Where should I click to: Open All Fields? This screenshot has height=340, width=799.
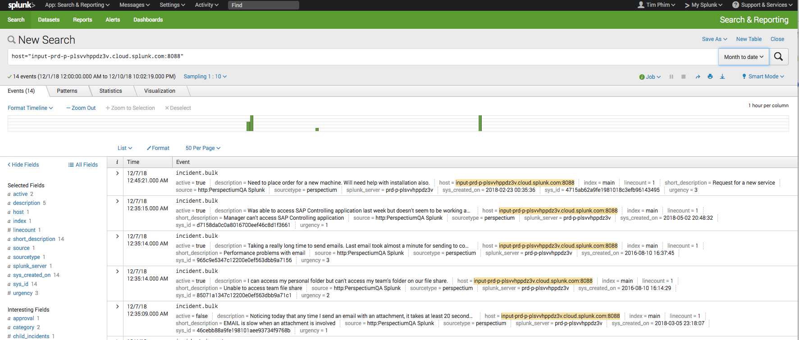[83, 165]
